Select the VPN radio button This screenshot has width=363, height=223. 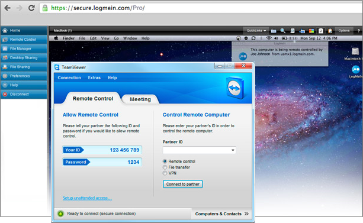(165, 173)
